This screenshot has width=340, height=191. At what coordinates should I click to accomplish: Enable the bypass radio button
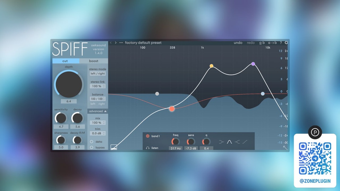pyautogui.click(x=92, y=147)
